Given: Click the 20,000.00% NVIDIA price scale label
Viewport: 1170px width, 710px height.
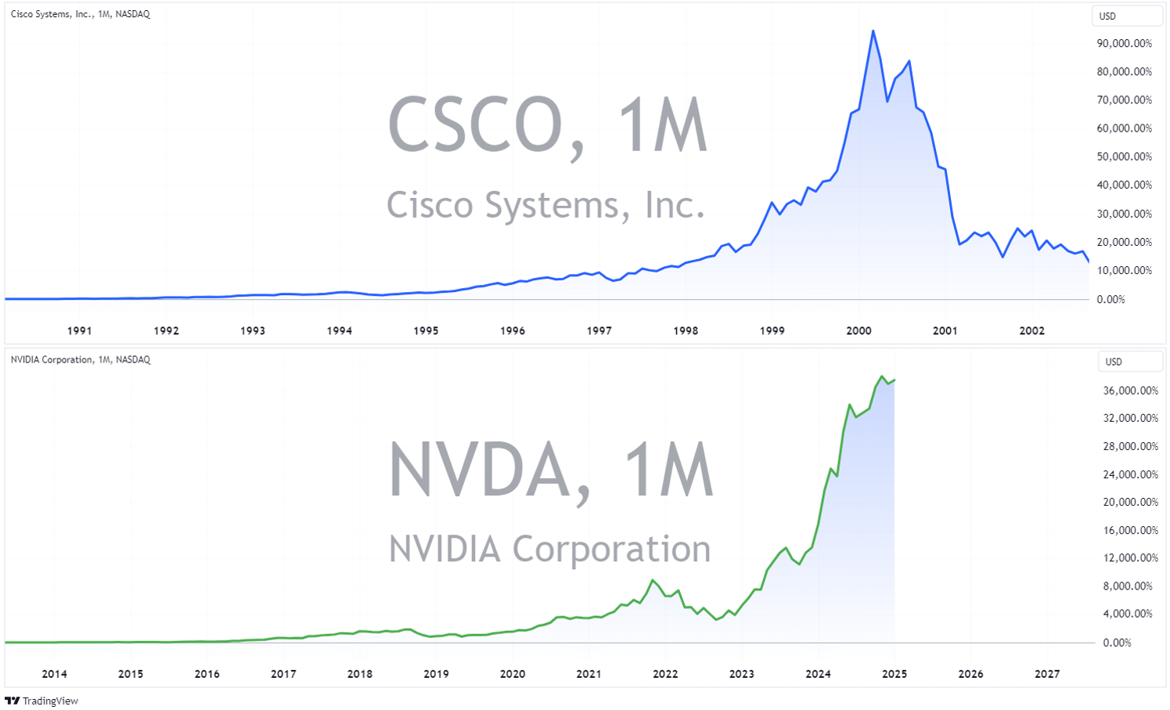Looking at the screenshot, I should 1130,502.
